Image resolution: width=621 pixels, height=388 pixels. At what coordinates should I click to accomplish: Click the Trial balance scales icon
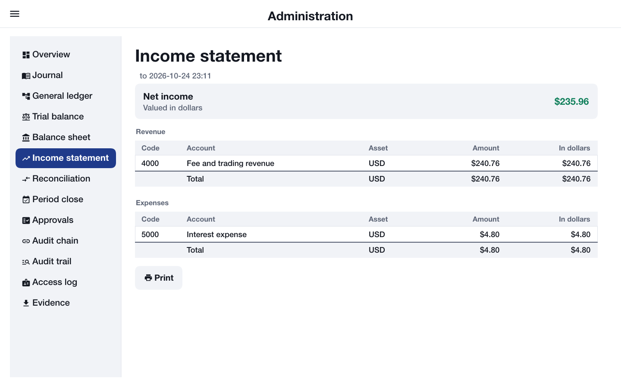pyautogui.click(x=26, y=117)
